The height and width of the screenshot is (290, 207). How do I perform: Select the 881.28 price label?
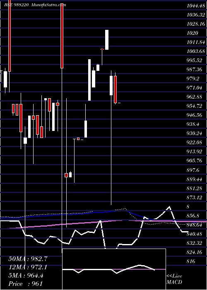tap(195, 188)
